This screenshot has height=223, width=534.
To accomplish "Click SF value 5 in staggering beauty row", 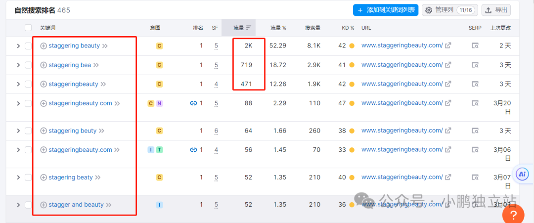I will point(216,45).
